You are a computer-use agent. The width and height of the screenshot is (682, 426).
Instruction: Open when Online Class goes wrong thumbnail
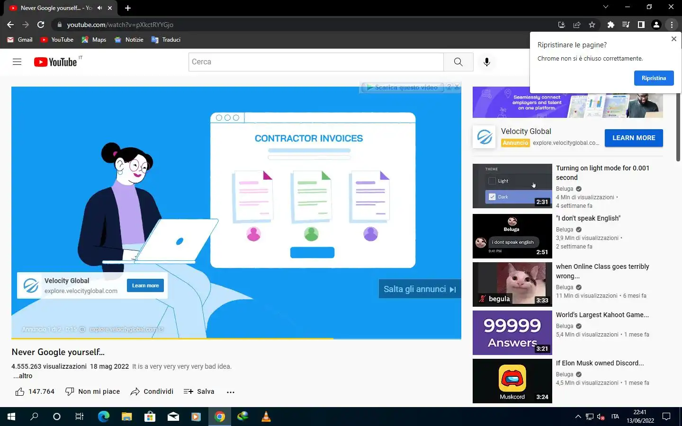click(512, 284)
